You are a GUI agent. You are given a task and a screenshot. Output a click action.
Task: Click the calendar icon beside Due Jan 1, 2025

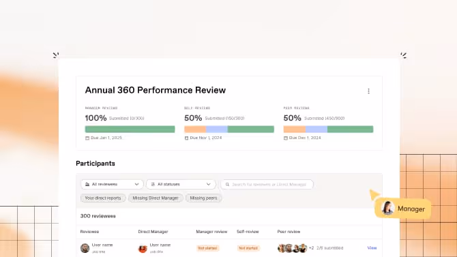pos(87,138)
